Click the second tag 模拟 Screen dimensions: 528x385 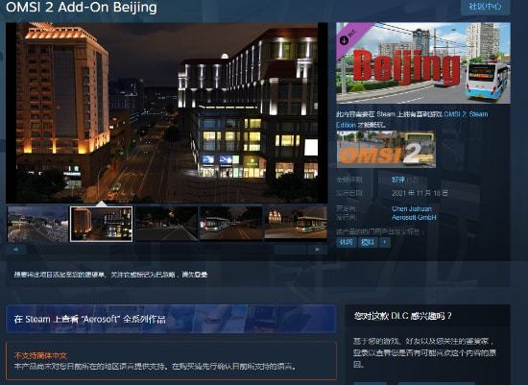(x=368, y=243)
